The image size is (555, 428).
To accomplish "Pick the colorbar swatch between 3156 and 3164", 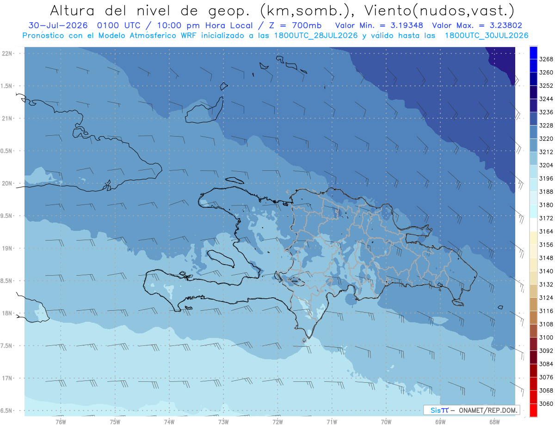I will tap(533, 238).
